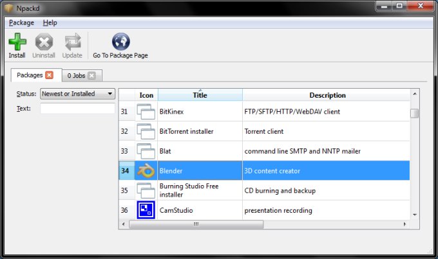Click the Blender logo icon in row 34
This screenshot has height=259, width=438.
point(147,171)
